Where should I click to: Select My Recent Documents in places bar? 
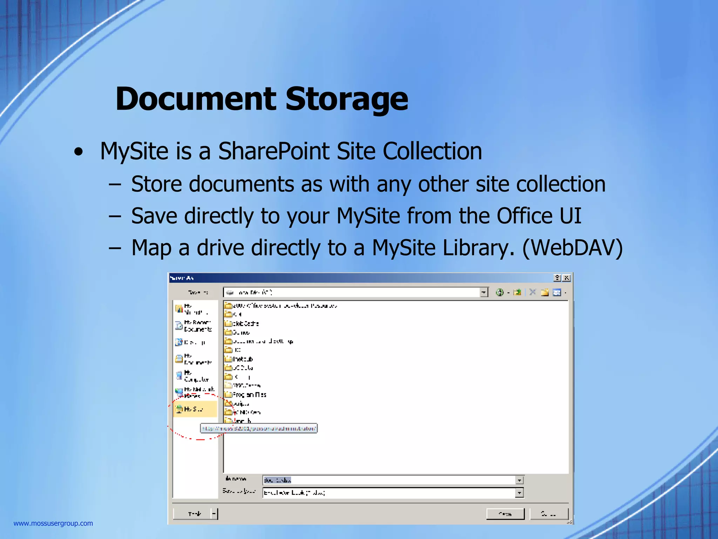pos(195,326)
